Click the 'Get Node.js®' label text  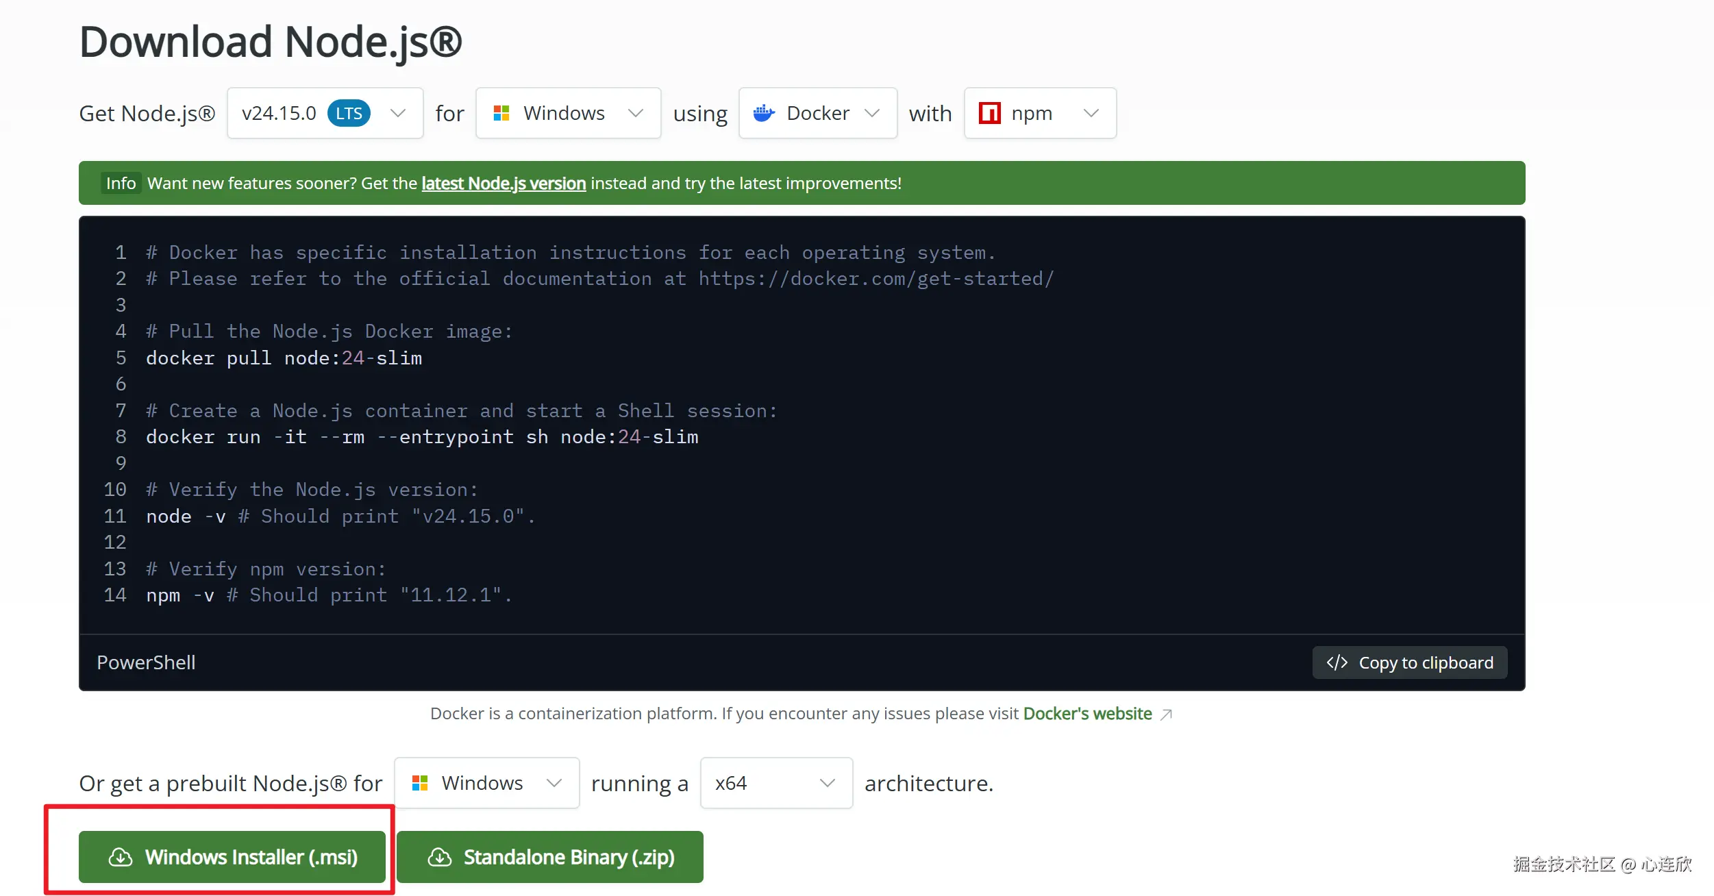pyautogui.click(x=147, y=113)
